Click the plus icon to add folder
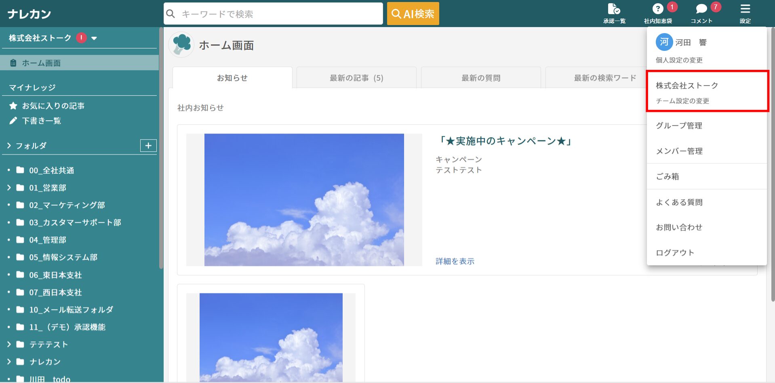This screenshot has height=383, width=775. click(x=148, y=146)
